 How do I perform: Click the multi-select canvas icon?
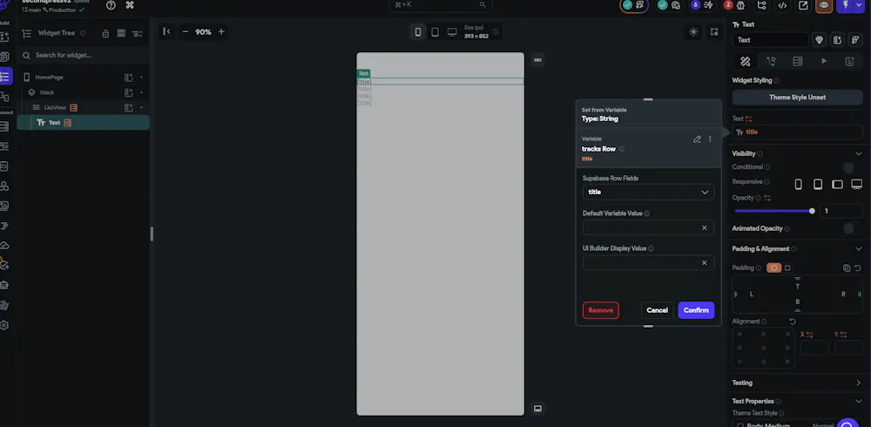[x=714, y=32]
